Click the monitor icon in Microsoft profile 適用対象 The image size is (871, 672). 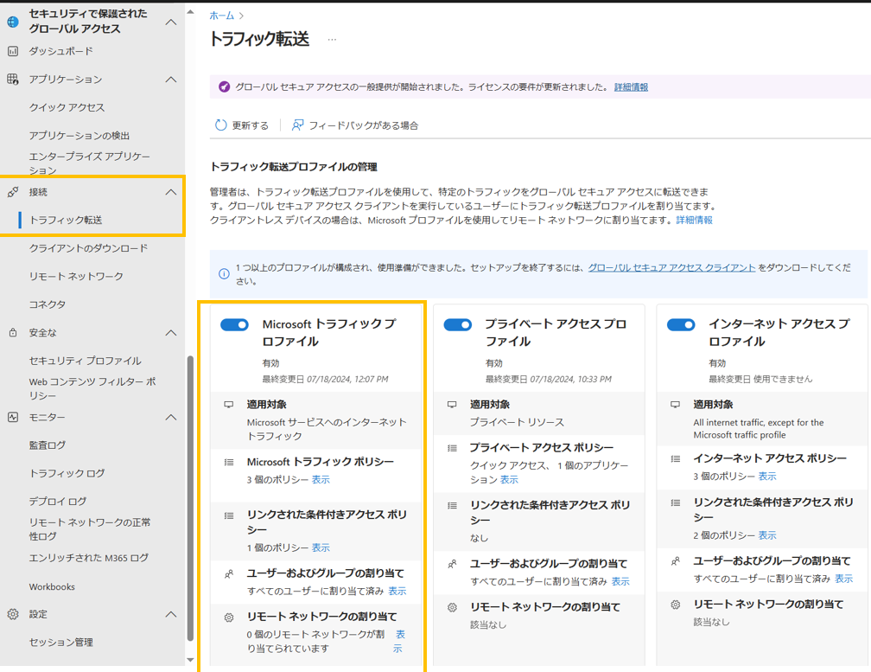tap(229, 405)
